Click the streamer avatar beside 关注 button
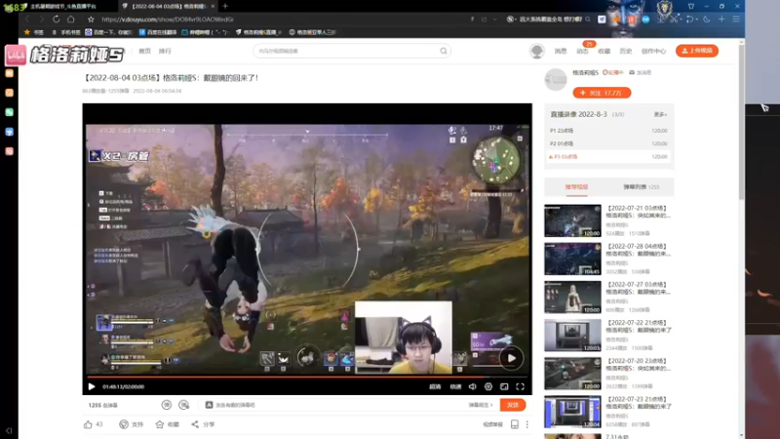The image size is (780, 439). coord(556,80)
